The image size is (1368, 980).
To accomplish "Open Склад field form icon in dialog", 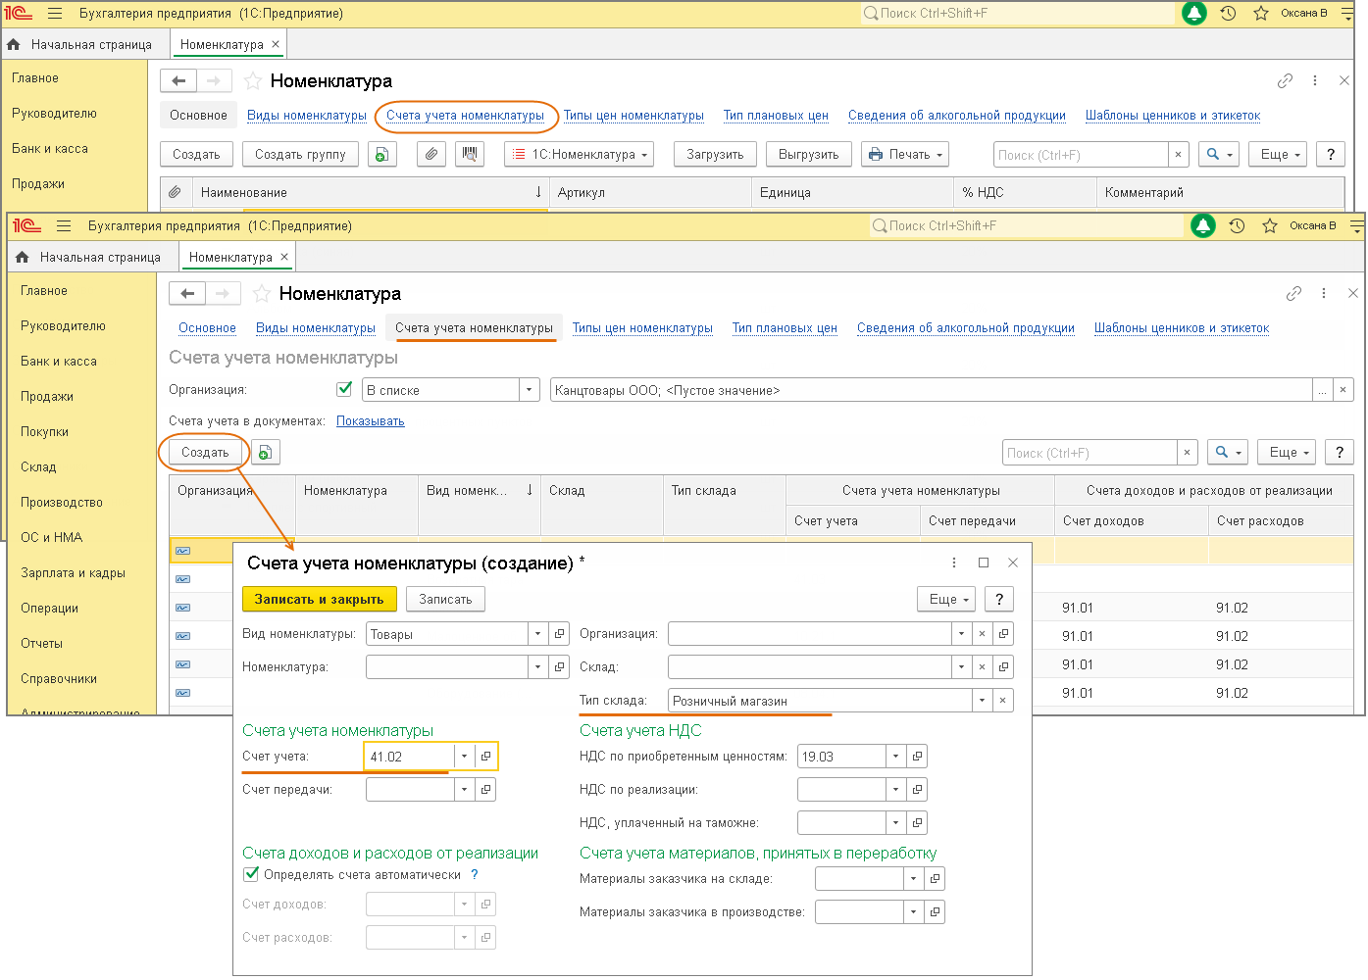I will tap(1003, 667).
